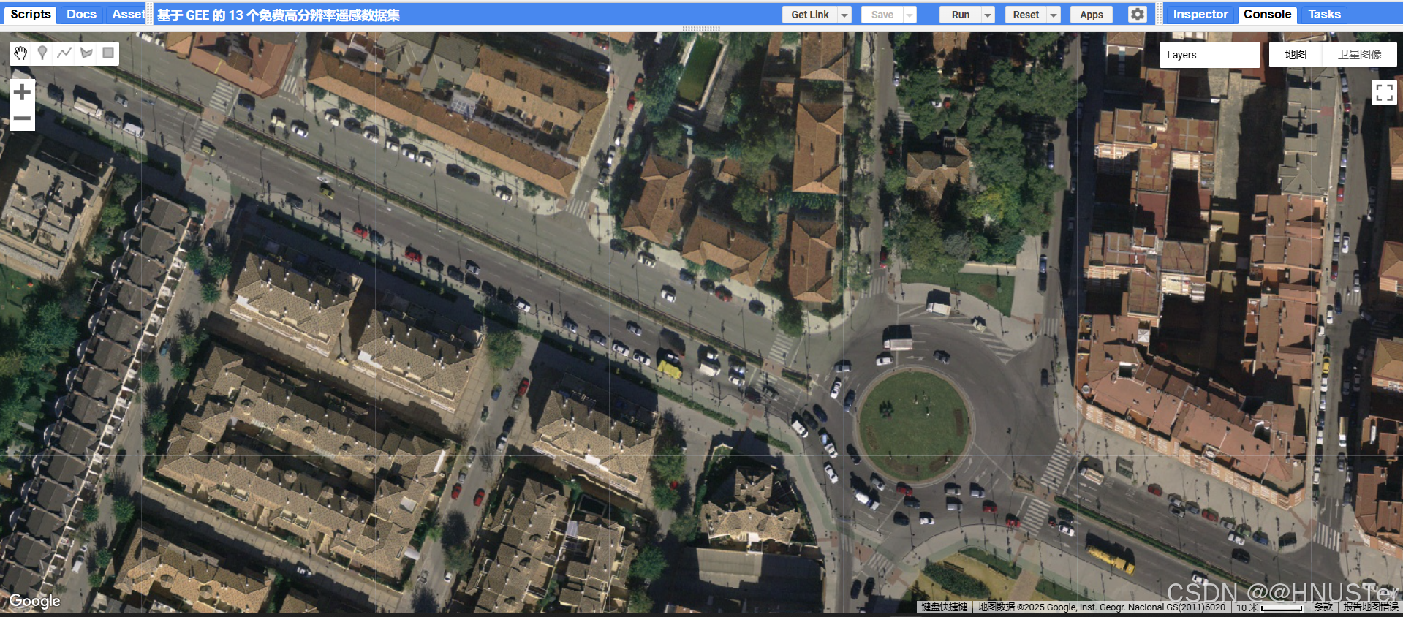Open the 条款 terms link

(1323, 607)
